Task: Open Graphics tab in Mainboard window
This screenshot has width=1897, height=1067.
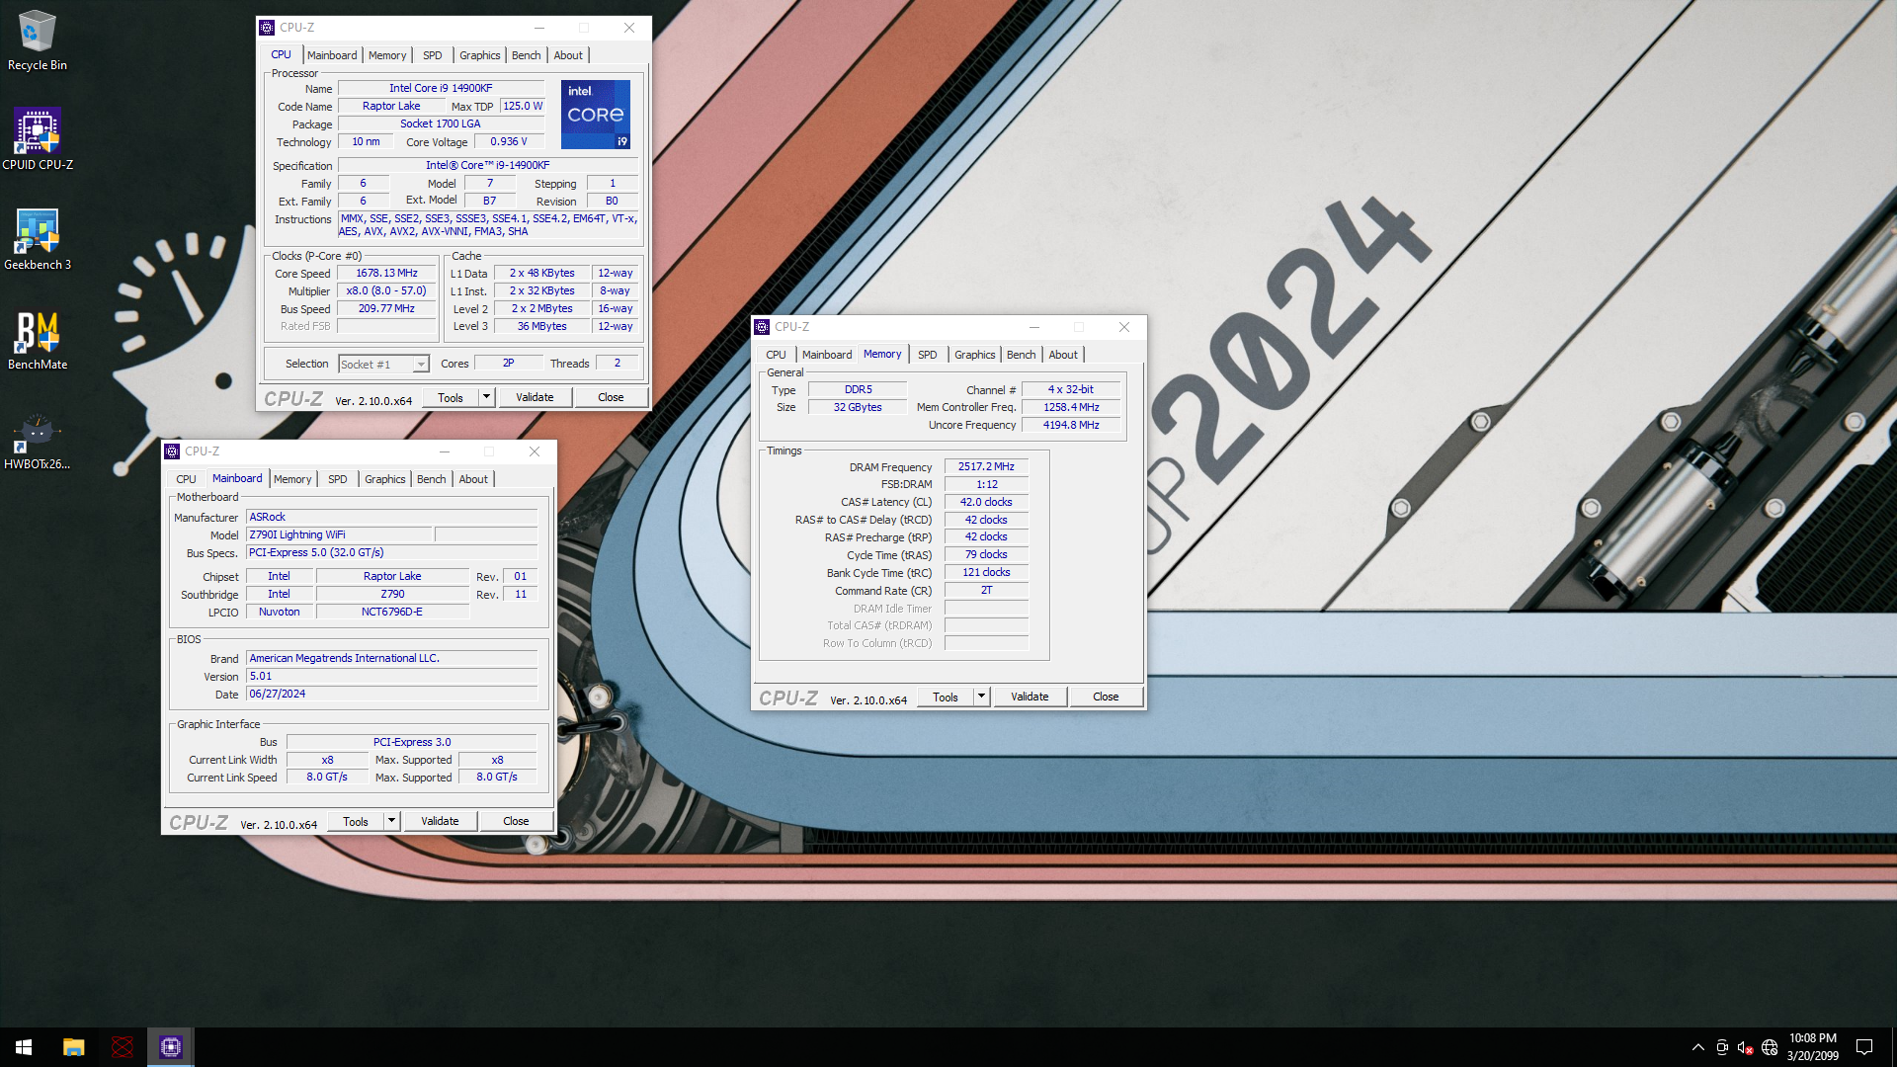Action: tap(384, 479)
